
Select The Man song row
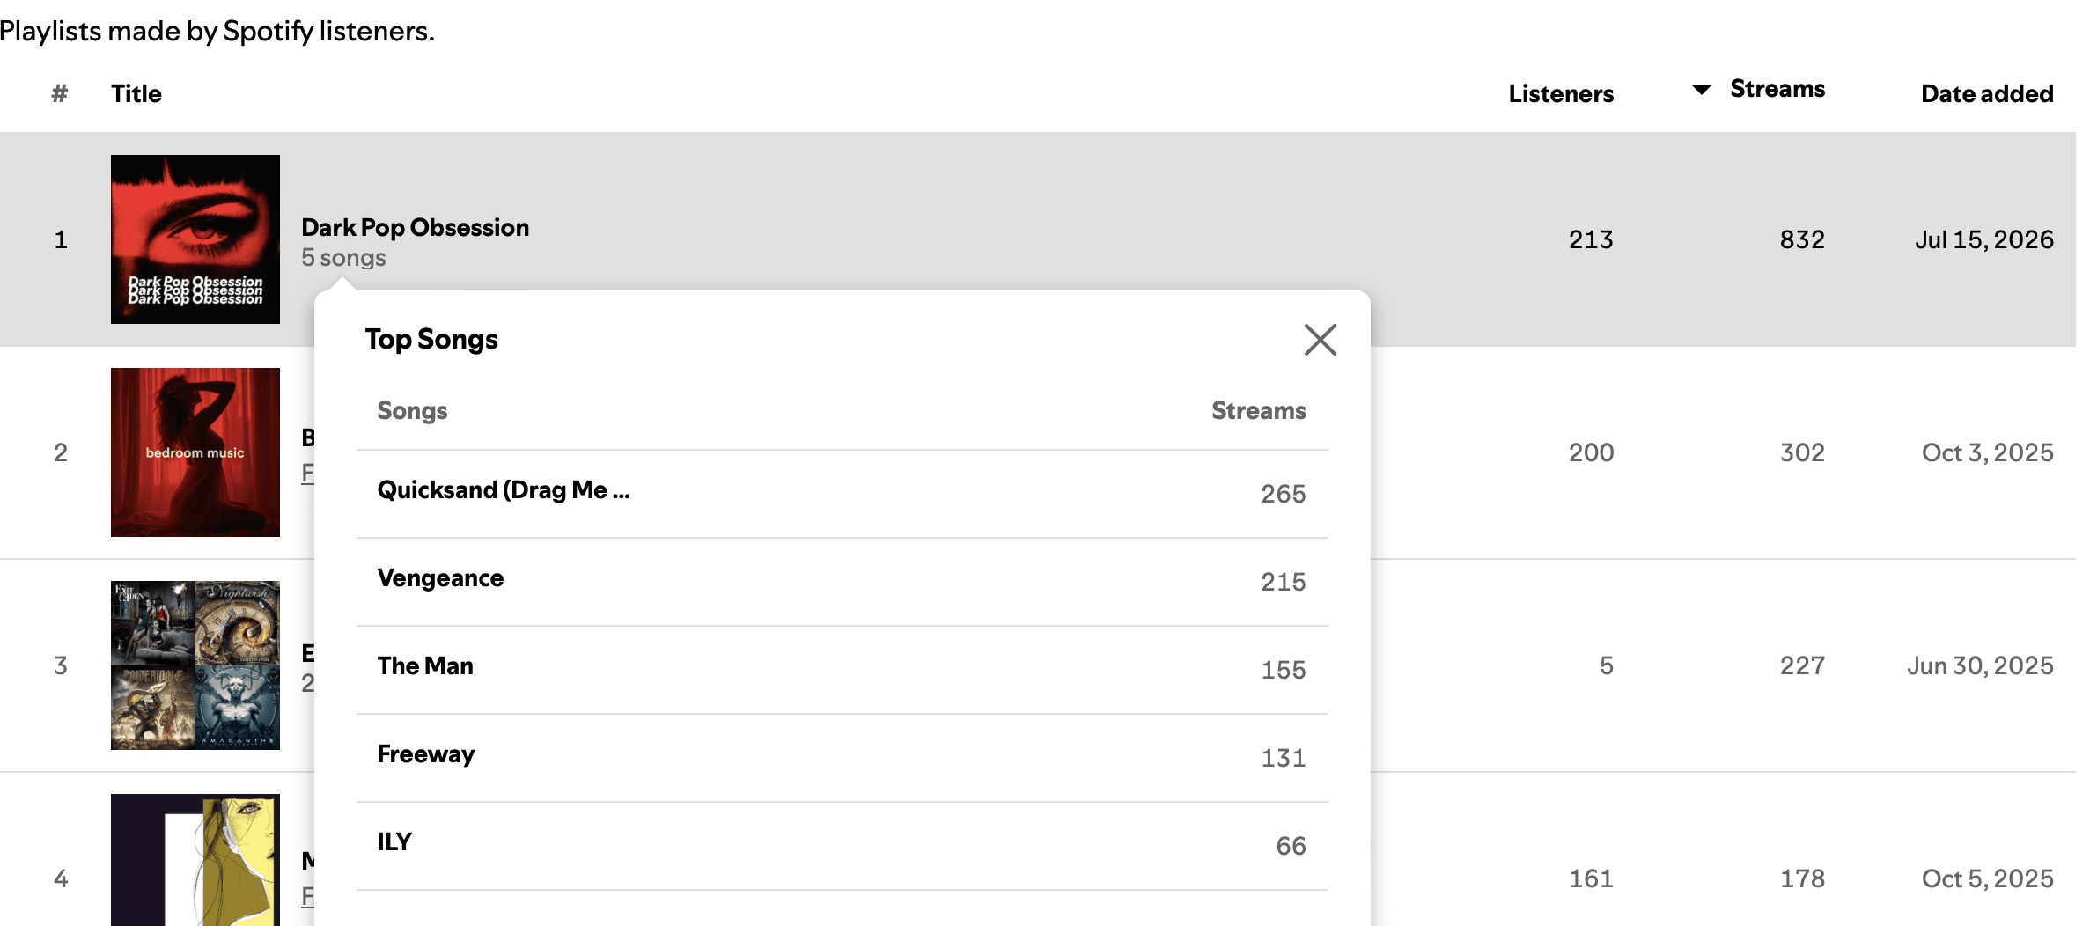click(842, 670)
